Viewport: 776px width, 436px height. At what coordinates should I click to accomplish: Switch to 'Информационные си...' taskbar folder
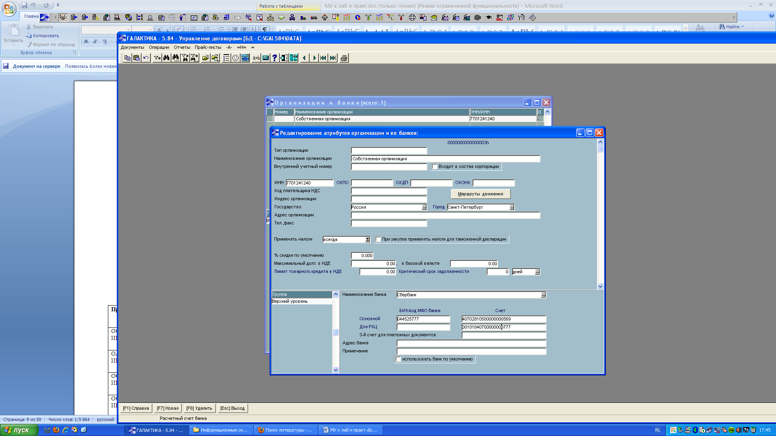[221, 430]
